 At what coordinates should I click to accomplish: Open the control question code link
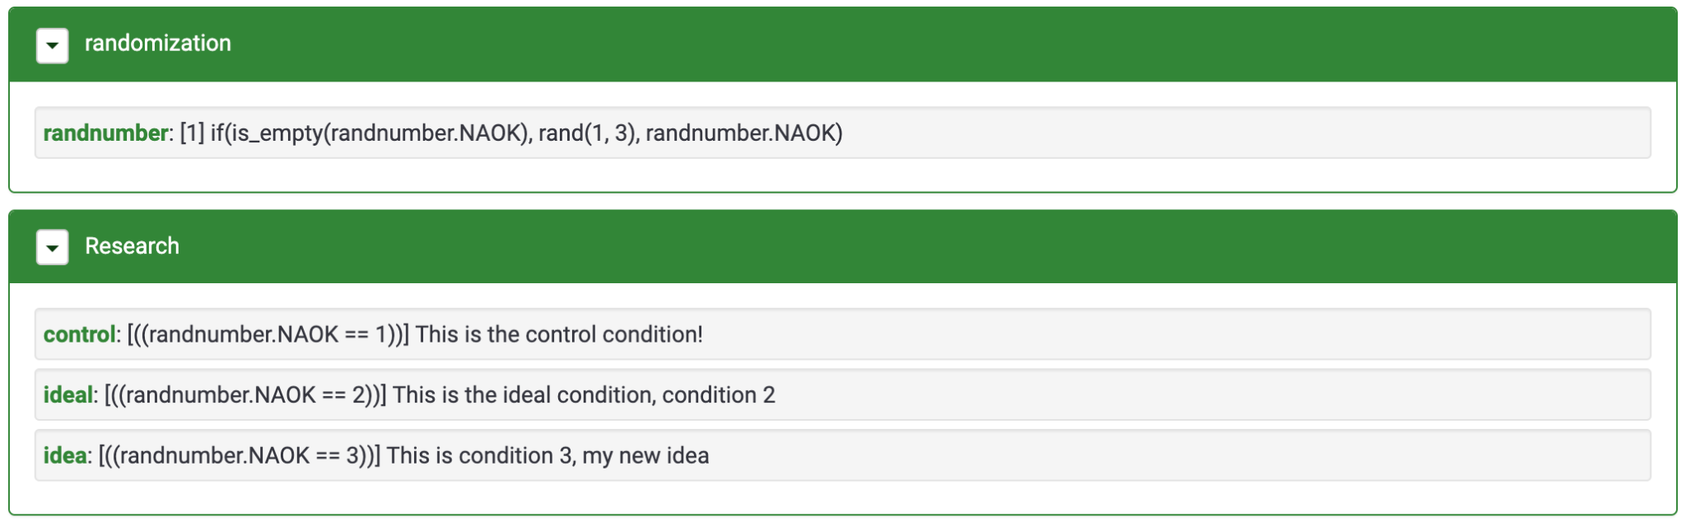79,335
